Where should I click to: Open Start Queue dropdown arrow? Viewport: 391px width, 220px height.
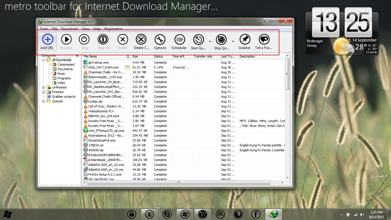click(210, 42)
